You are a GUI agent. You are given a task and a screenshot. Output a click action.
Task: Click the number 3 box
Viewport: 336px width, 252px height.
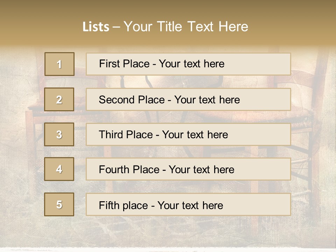[59, 134]
